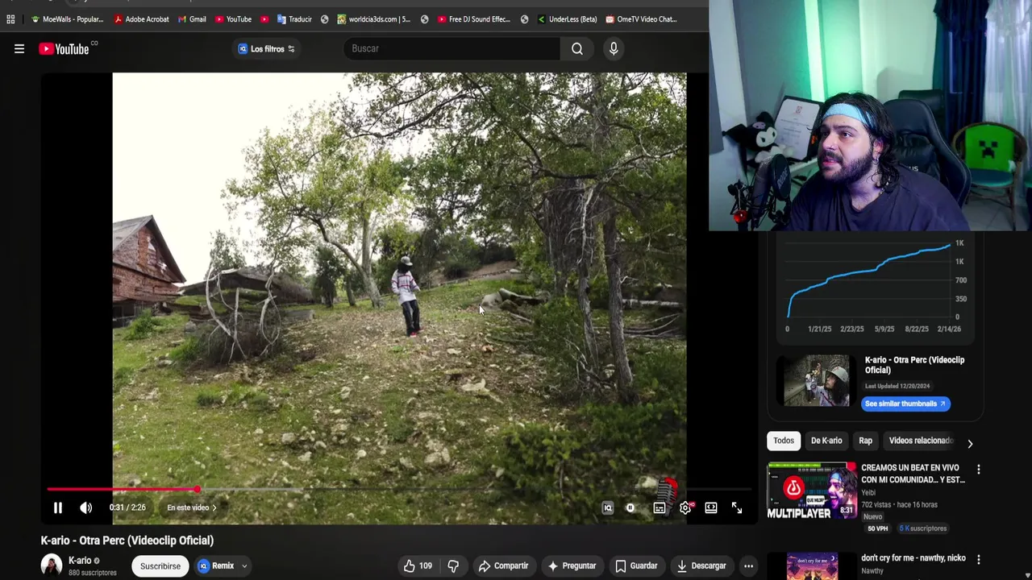
Task: Switch to theater mode
Action: click(x=711, y=507)
